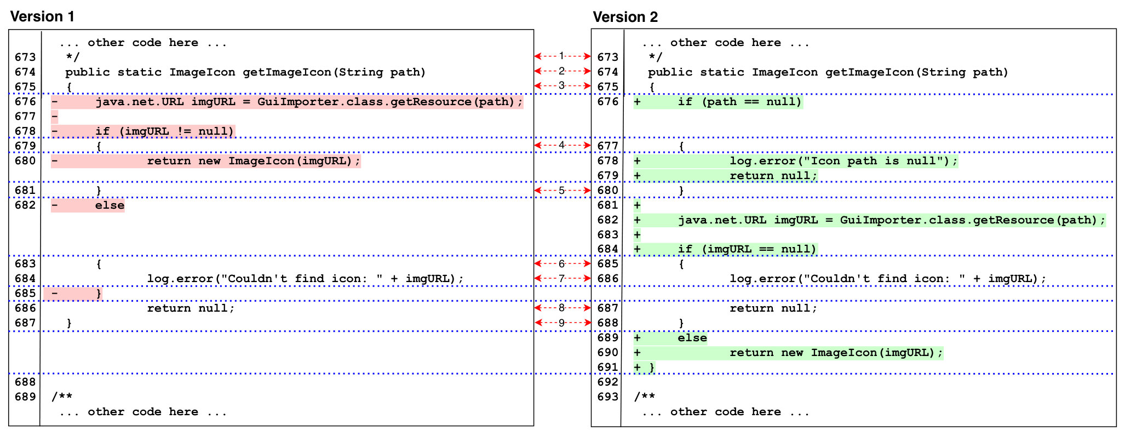Screen dimensions: 1125x436
Task: Click the mapping arrow labeled 4
Action: pos(562,145)
